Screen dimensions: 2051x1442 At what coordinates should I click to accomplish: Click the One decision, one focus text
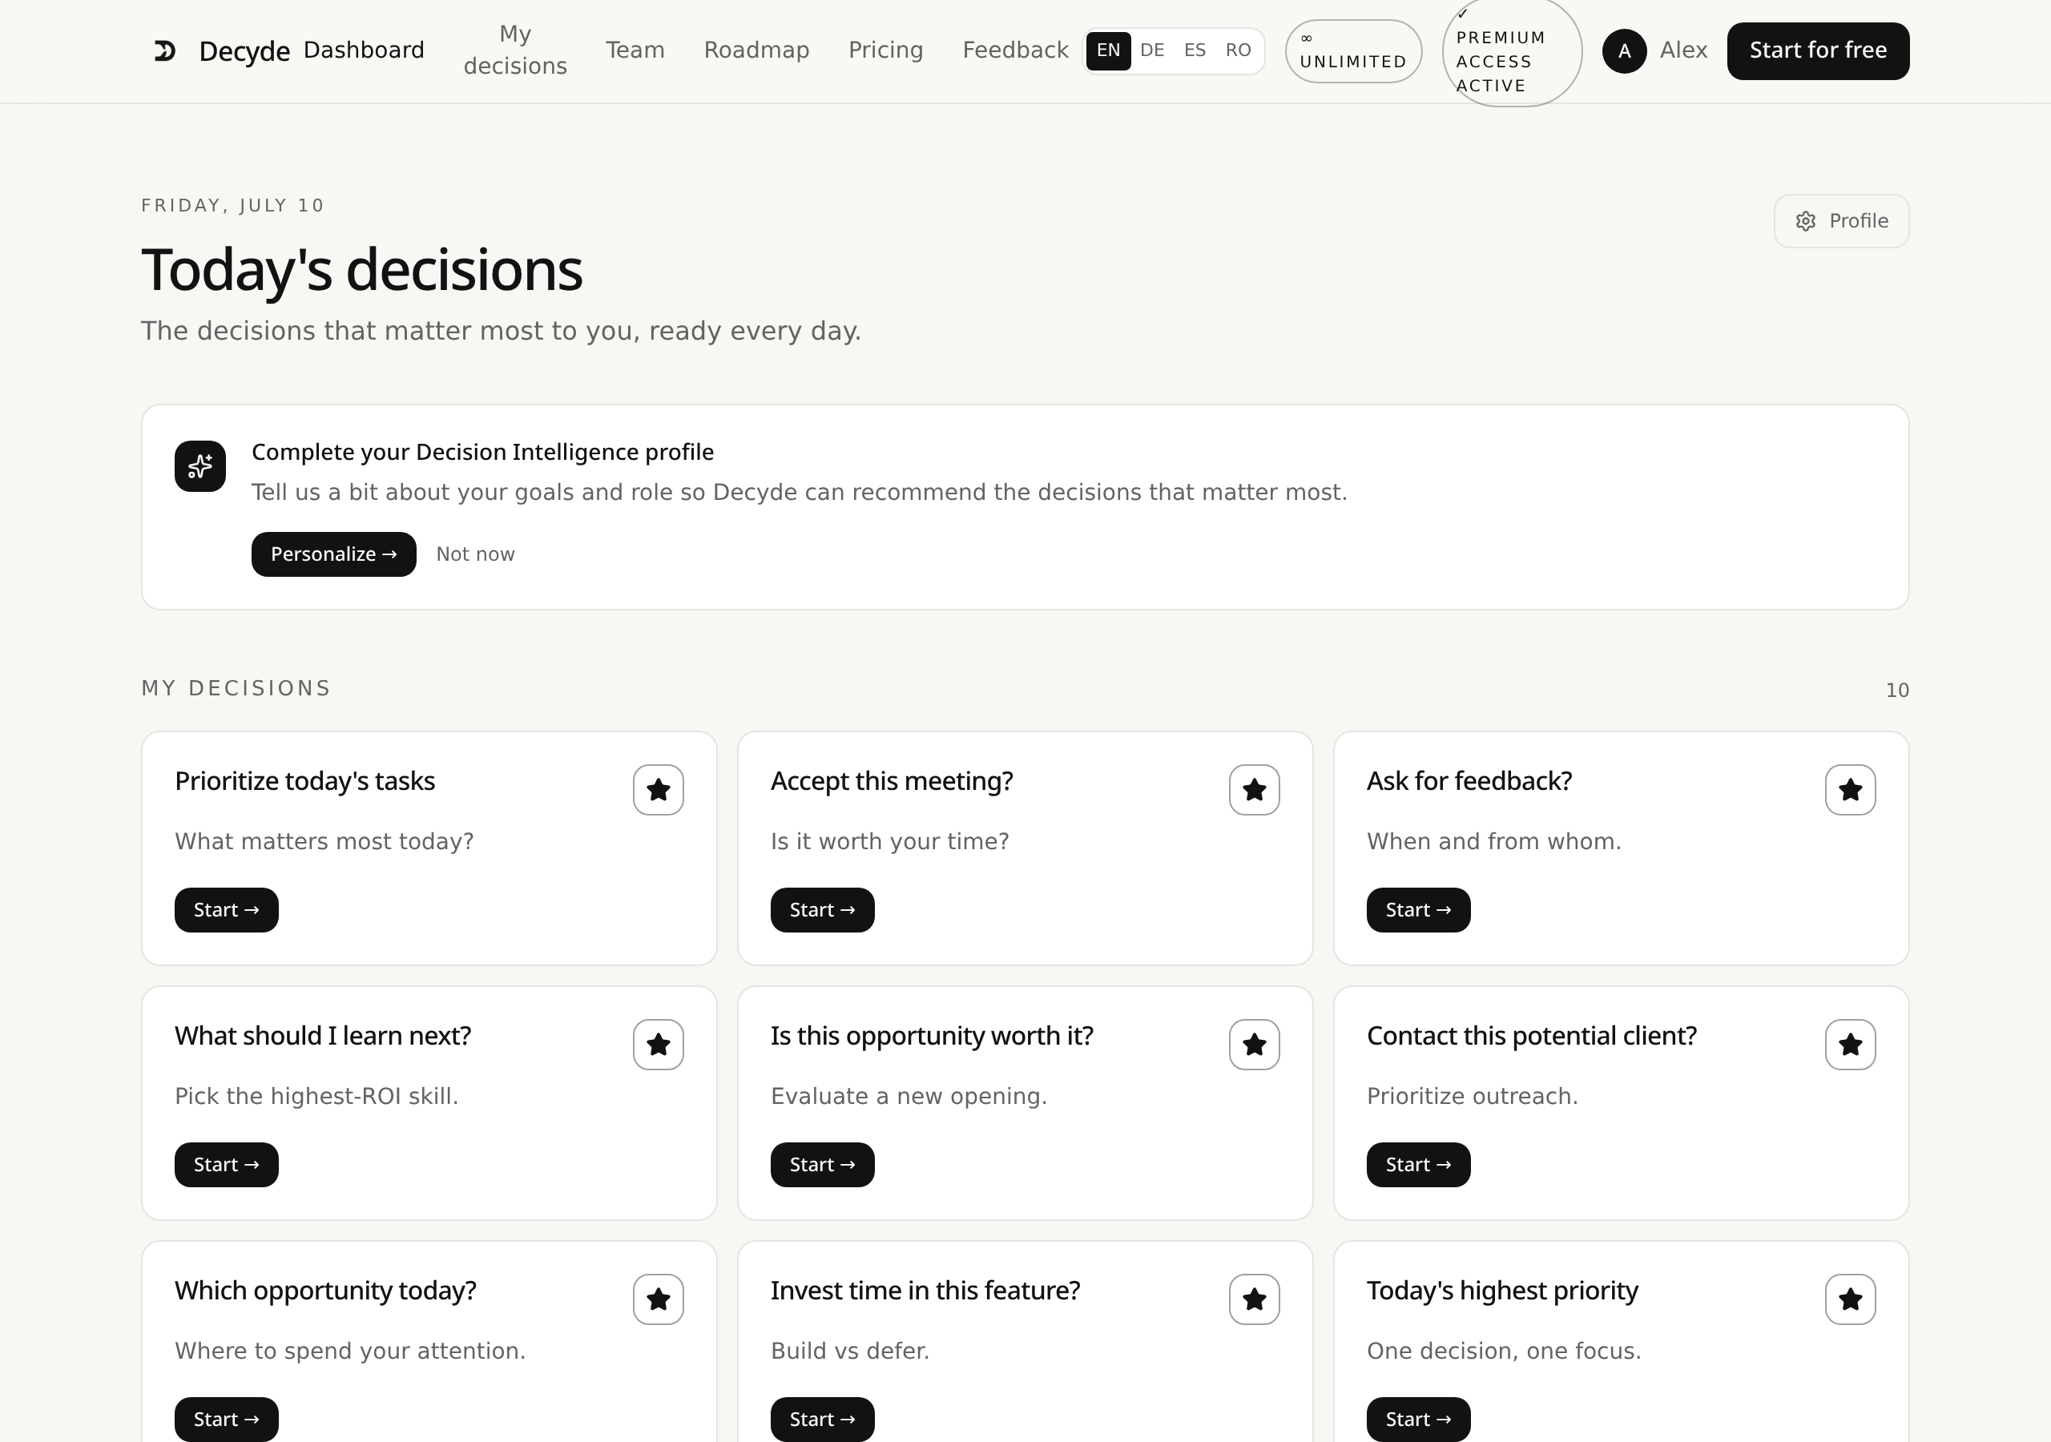tap(1505, 1351)
